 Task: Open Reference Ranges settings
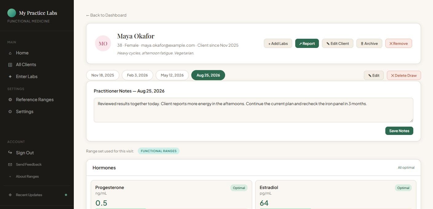pos(37,100)
